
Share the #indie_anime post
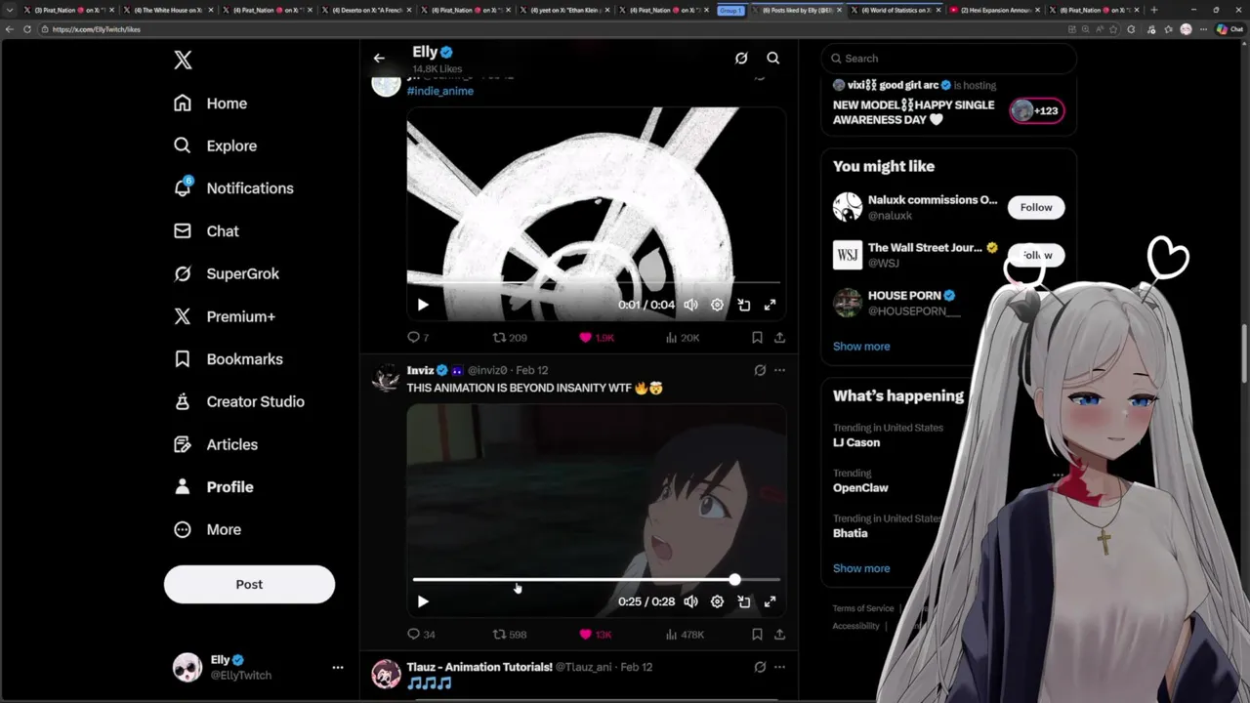coord(779,338)
